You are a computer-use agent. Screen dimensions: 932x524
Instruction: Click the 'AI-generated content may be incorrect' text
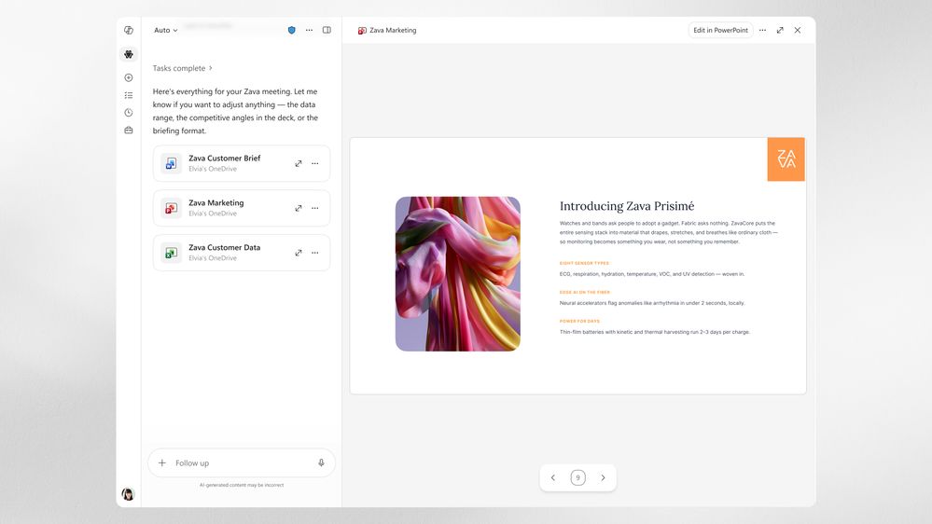pos(242,486)
